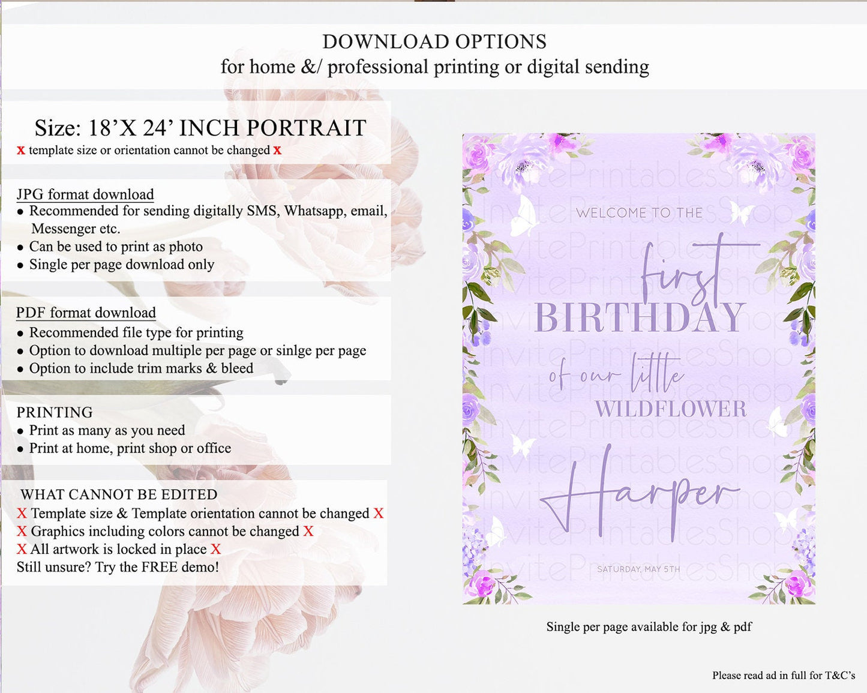
Task: Click the DOWNLOAD OPTIONS heading
Action: 434,42
